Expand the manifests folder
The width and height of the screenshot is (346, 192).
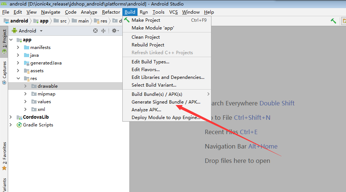18,48
